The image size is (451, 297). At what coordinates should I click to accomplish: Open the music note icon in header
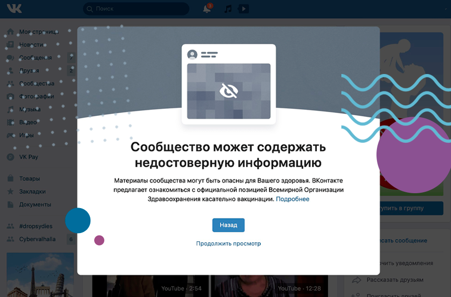click(x=228, y=9)
